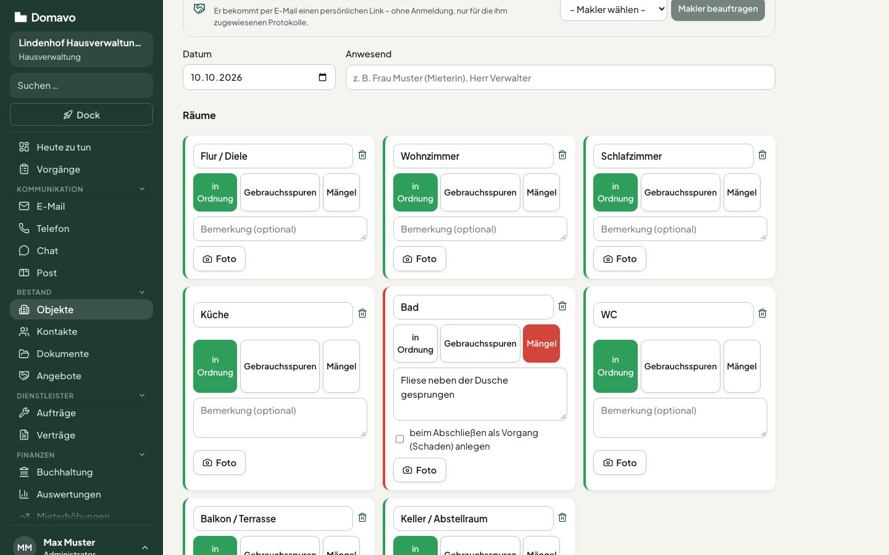Image resolution: width=889 pixels, height=555 pixels.
Task: Click the Bemerkung field of Schlafzimmer
Action: tap(680, 229)
